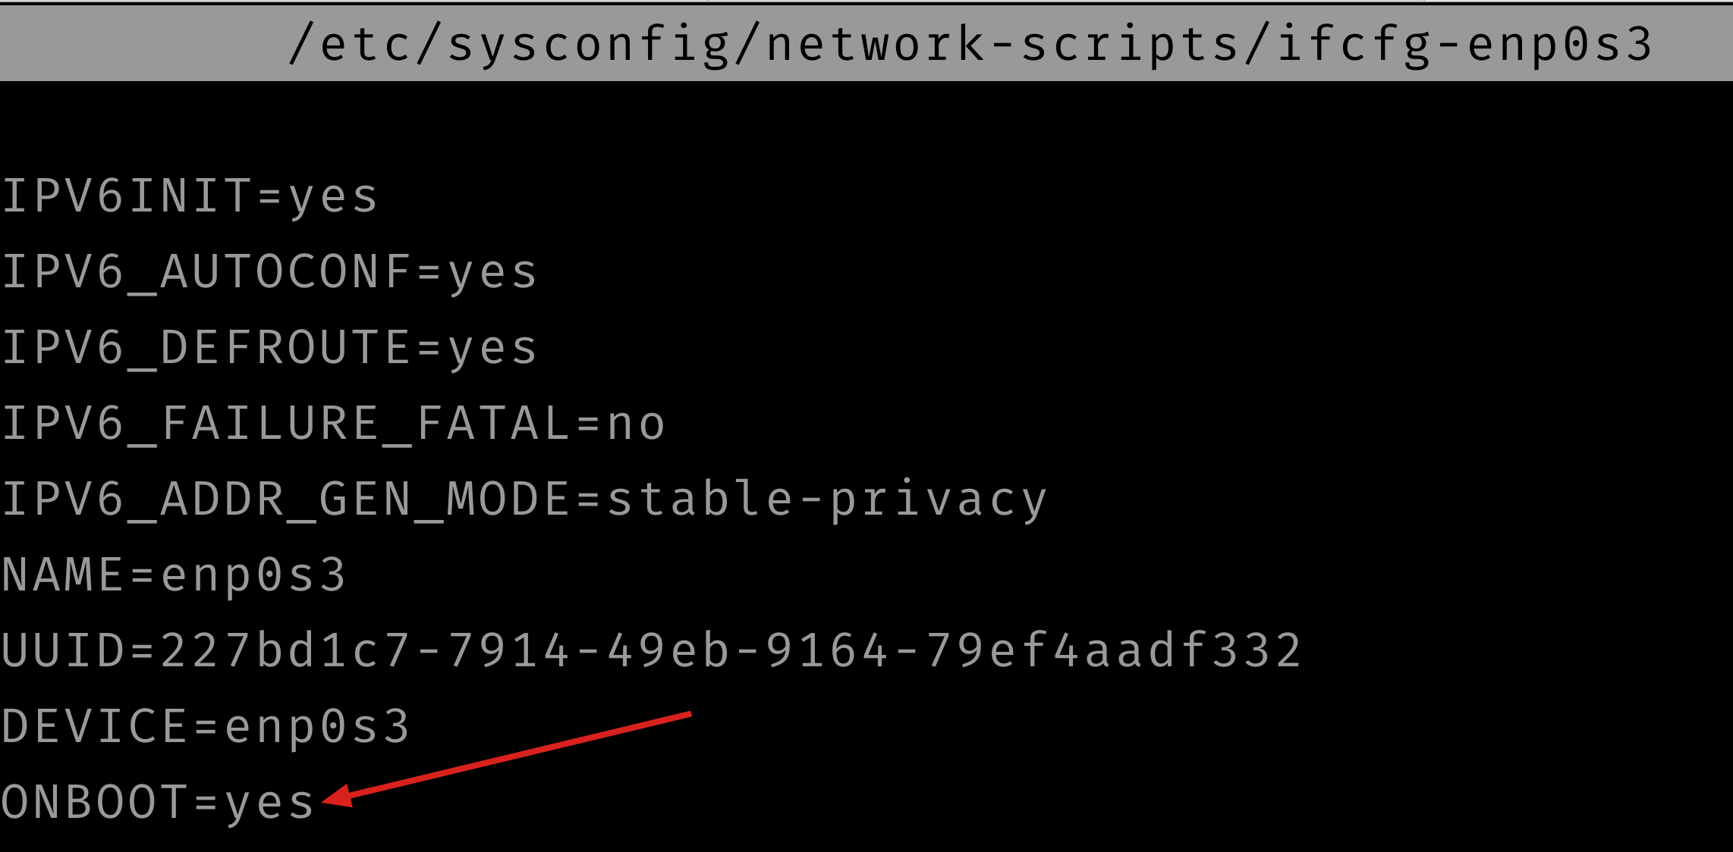Image resolution: width=1733 pixels, height=852 pixels.
Task: Click the IPV6_DEFROUTE=yes line
Action: [269, 349]
